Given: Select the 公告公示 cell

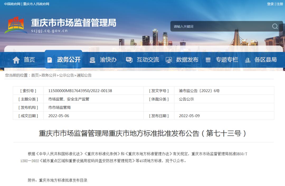Looking at the screenshot, I should pos(186,99).
